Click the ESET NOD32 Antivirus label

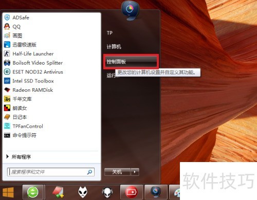(38, 72)
